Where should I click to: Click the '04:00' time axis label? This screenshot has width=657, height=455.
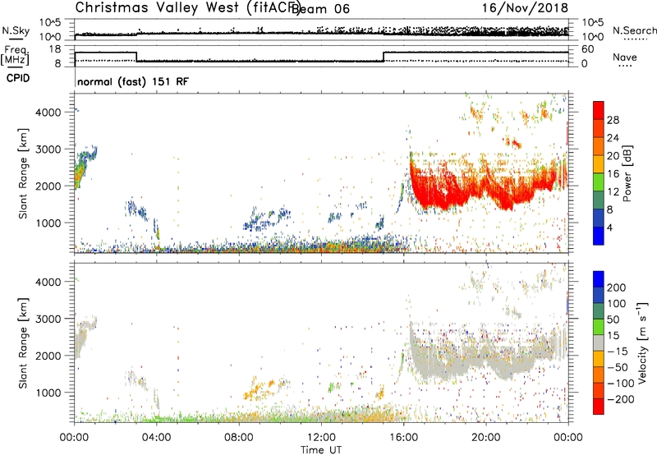(x=156, y=438)
